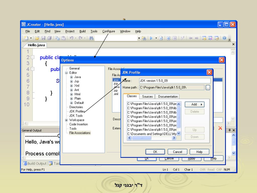Screen dimensions: 257x193
Task: Click the pin icon of General Output panel
Action: [x=229, y=130]
